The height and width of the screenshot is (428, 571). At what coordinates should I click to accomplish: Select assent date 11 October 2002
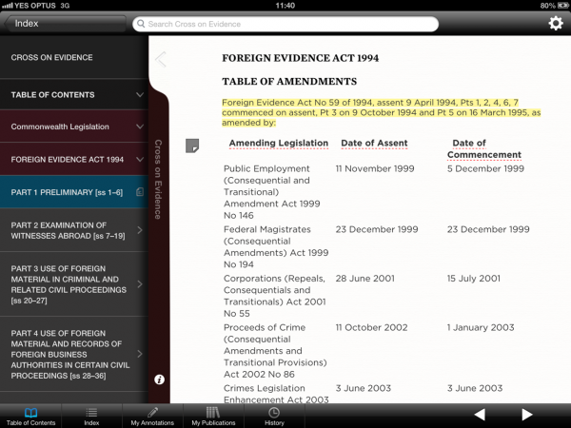[x=371, y=327]
